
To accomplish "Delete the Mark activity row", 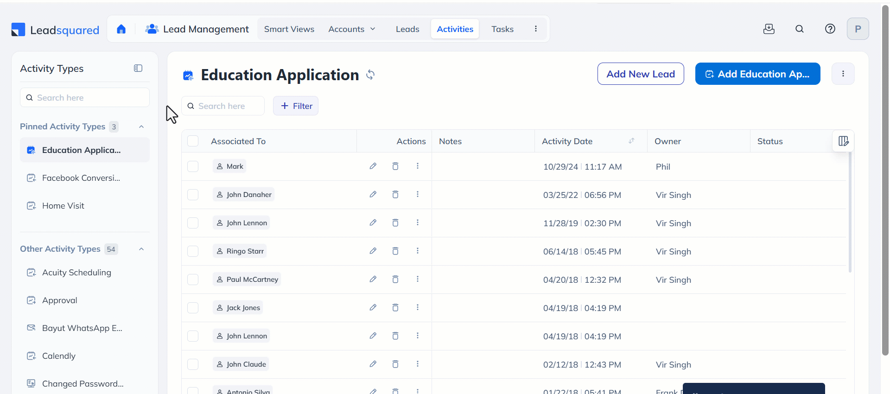I will point(395,166).
